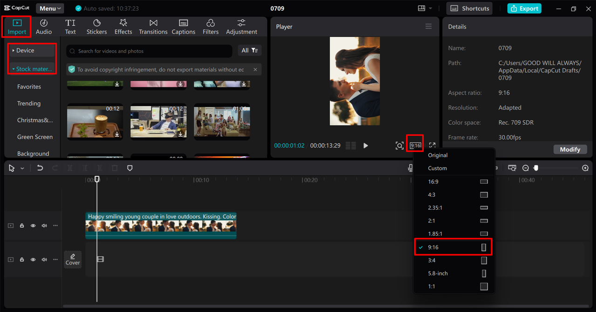
Task: Select the 3:4 aspect ratio
Action: (x=454, y=260)
